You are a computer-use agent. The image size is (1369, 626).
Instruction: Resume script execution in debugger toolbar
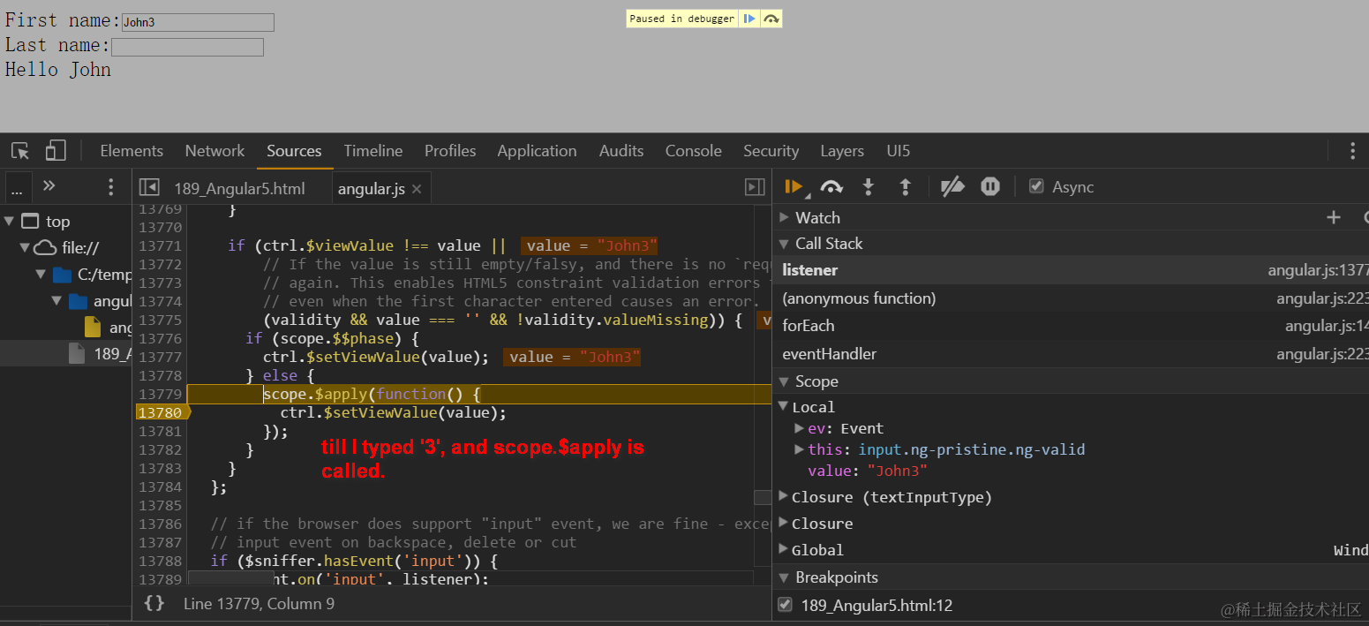[x=793, y=186]
